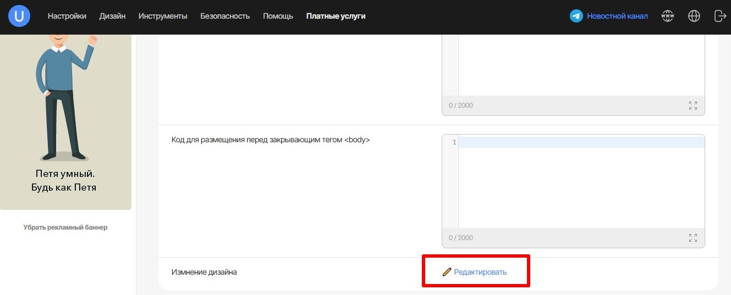Click the Telegram icon in the header
731x295 pixels.
click(x=576, y=16)
